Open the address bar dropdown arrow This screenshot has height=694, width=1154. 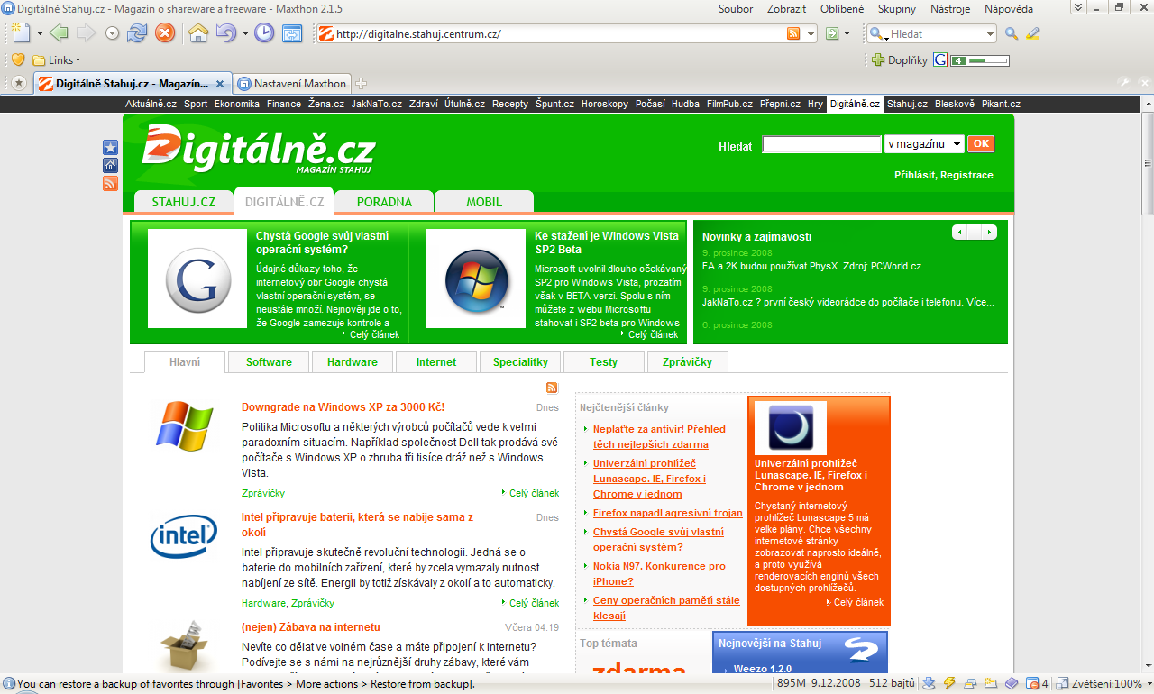(811, 34)
